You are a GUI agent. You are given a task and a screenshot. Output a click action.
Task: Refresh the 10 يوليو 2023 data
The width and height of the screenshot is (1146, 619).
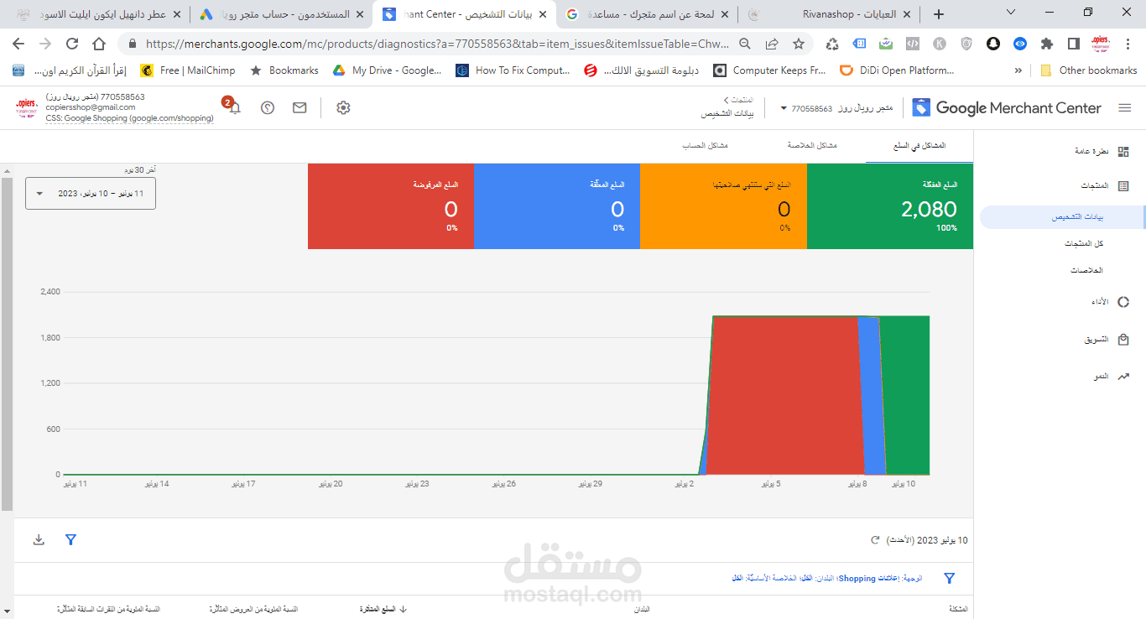click(x=875, y=541)
